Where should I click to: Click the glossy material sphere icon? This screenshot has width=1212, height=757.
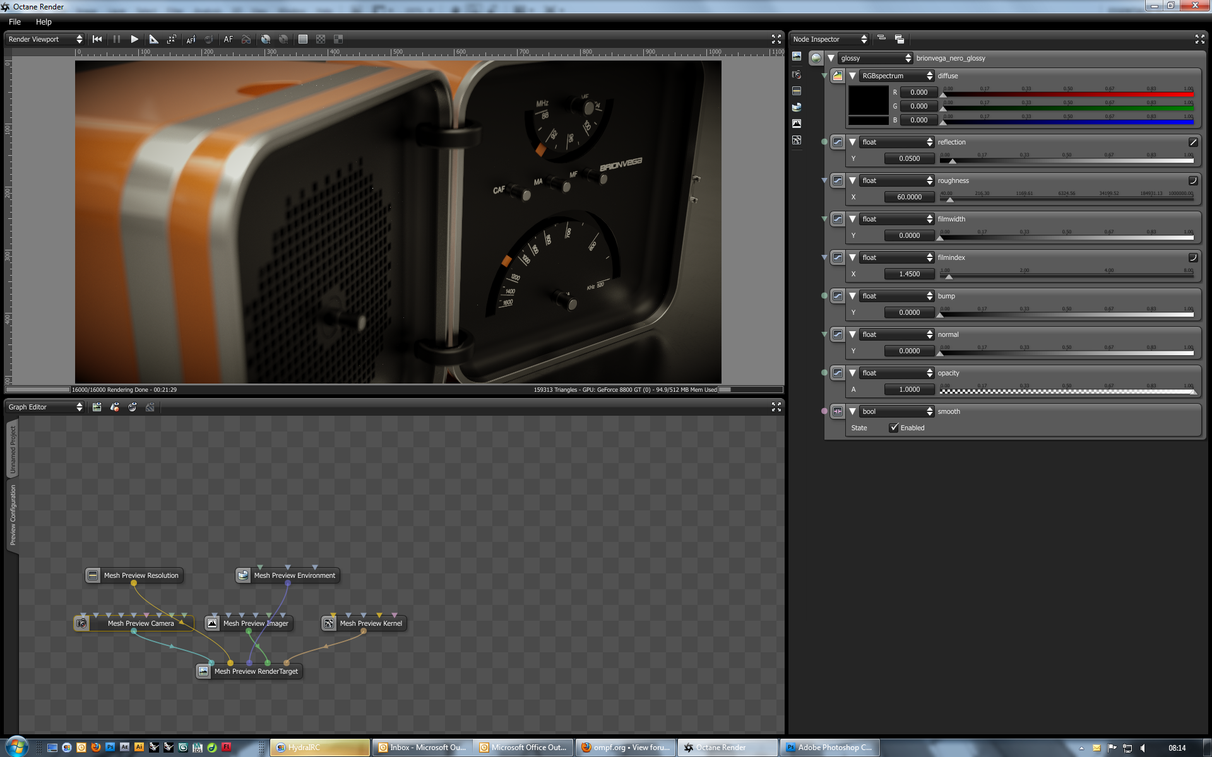point(816,58)
